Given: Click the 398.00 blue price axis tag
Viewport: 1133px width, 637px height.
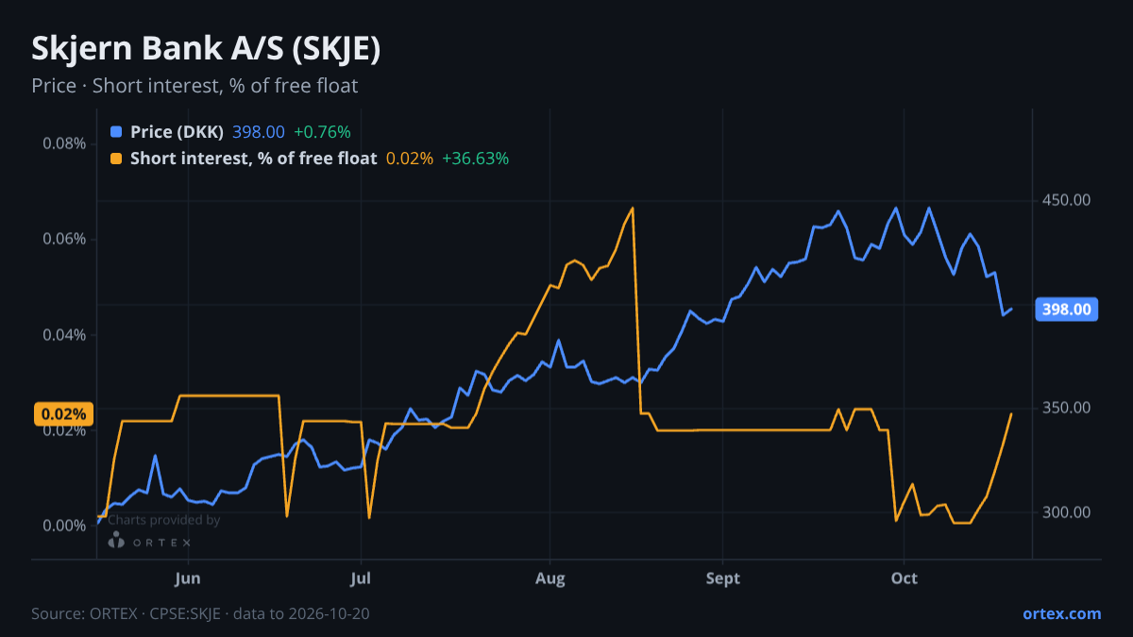Looking at the screenshot, I should 1067,310.
